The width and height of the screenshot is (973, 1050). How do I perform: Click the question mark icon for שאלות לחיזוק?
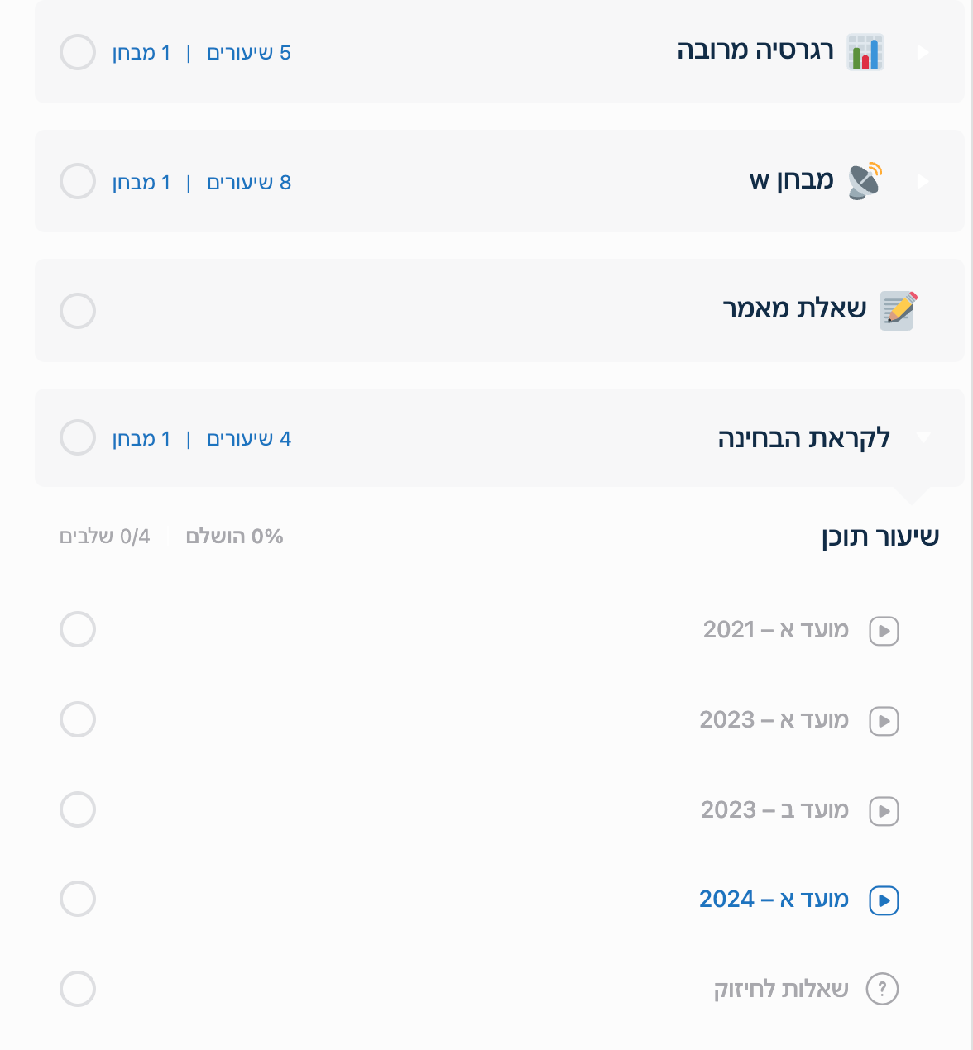[x=882, y=989]
